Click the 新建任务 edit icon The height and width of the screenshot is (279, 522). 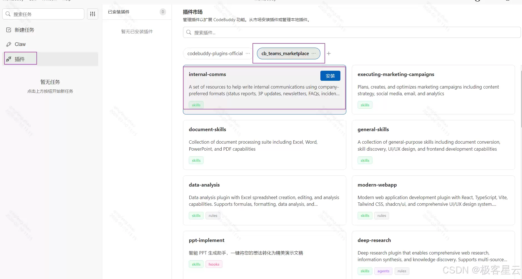[9, 30]
